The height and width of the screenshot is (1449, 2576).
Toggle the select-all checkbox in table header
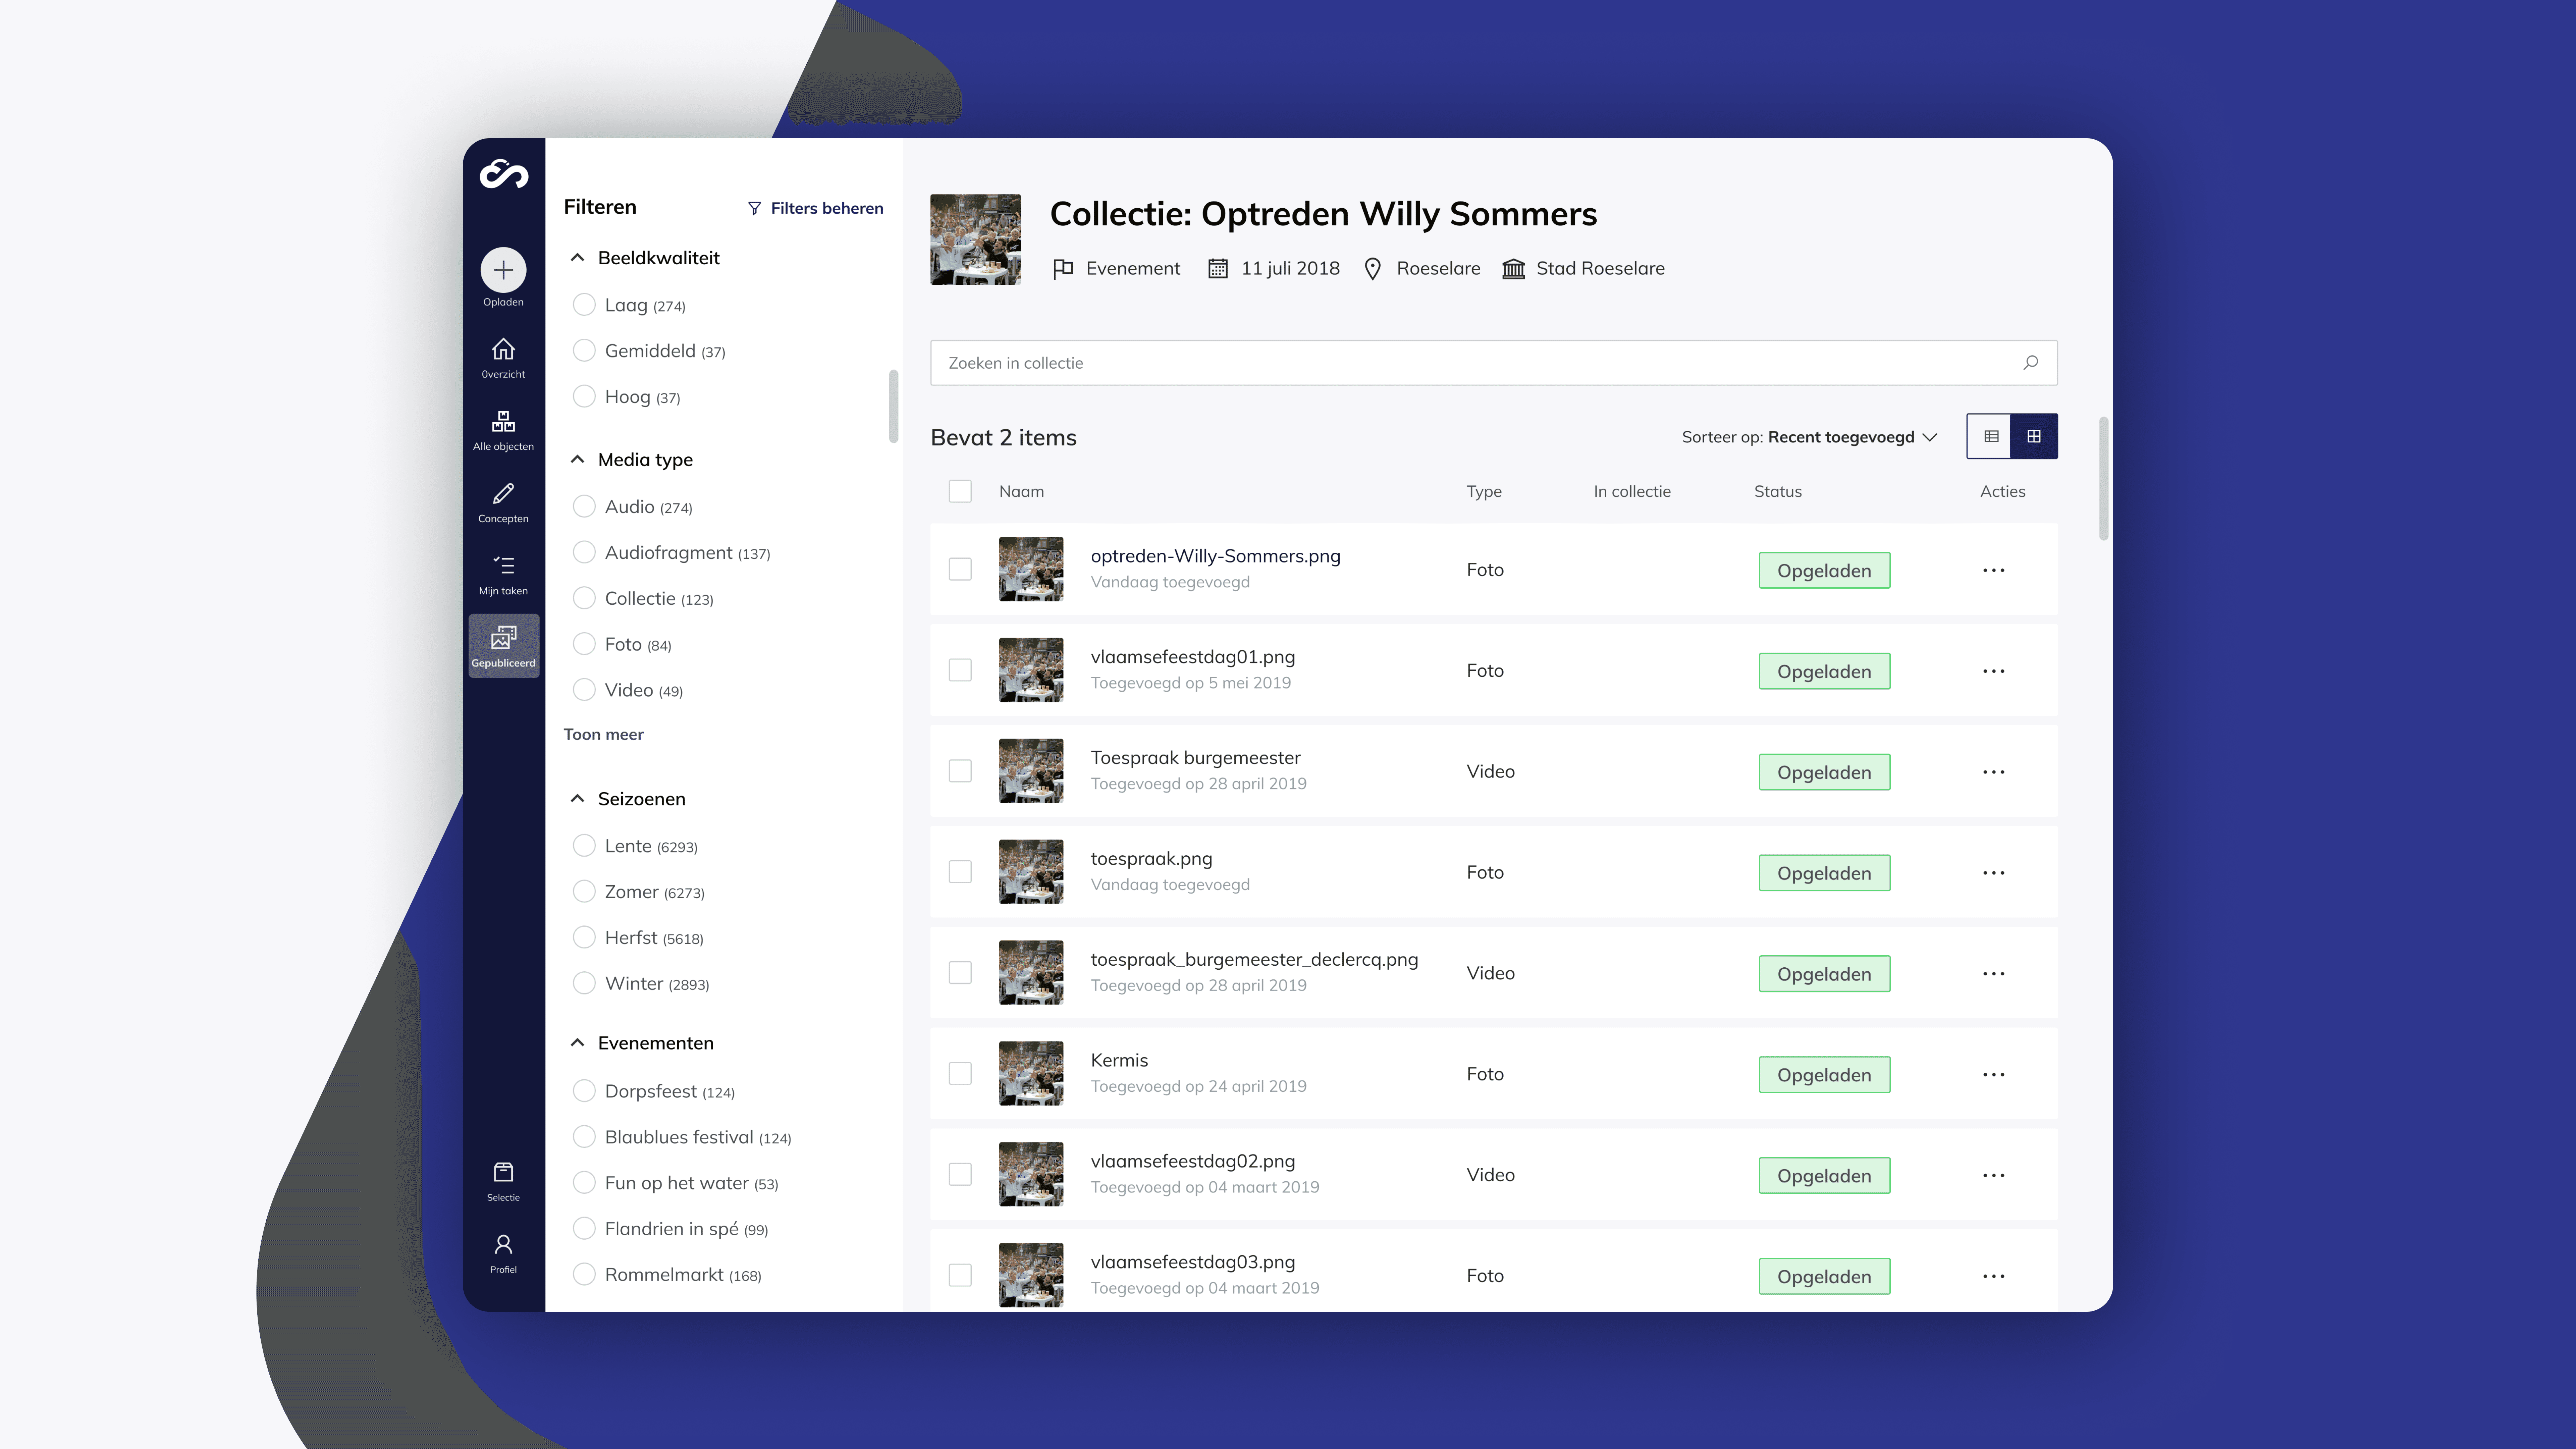pos(960,491)
